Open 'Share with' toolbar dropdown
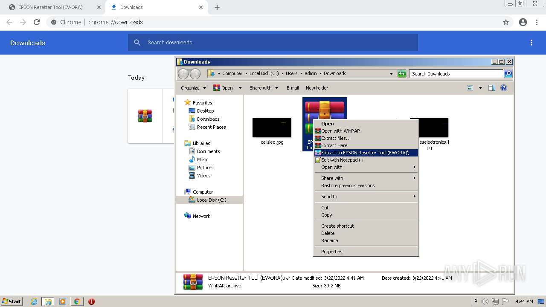The height and width of the screenshot is (307, 546). point(264,88)
